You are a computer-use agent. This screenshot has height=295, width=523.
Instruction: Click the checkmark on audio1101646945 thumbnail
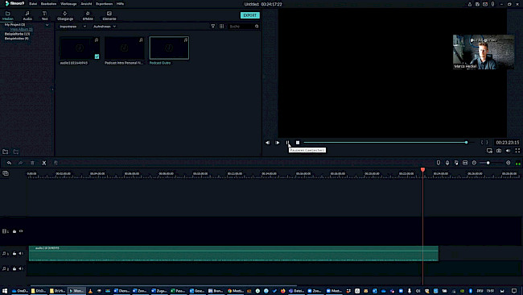(97, 56)
